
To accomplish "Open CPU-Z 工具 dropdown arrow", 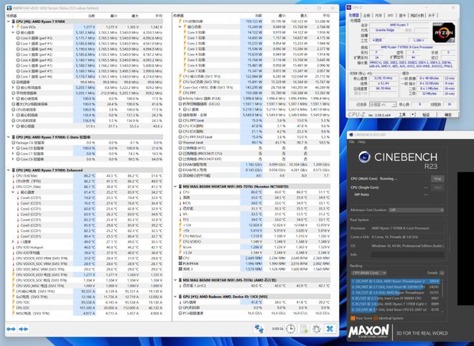I will (413, 115).
